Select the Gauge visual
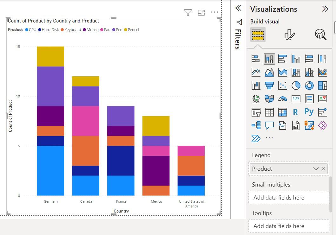The image size is (336, 235). 282,99
